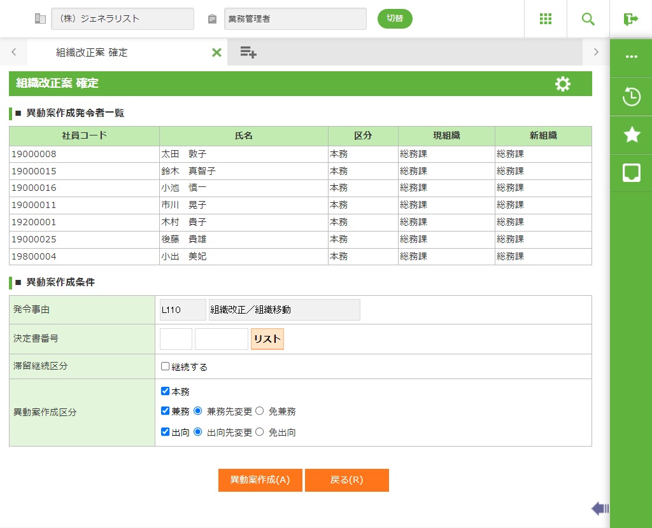Open the history clock icon in sidebar
The height and width of the screenshot is (528, 652).
pyautogui.click(x=631, y=97)
